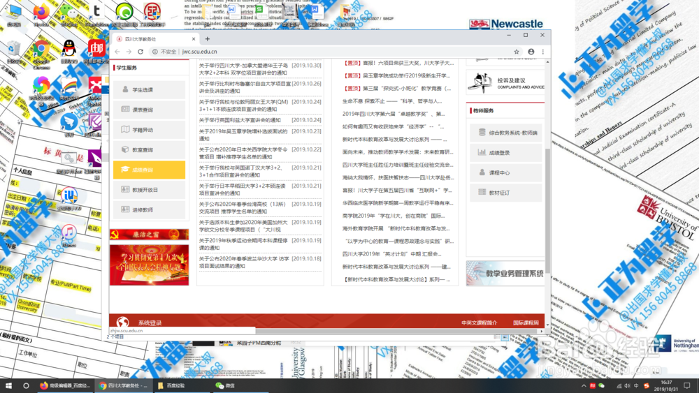Switch to Firefox 高级编辑器 taskbar item
Screen dimensions: 699x393
pos(66,385)
